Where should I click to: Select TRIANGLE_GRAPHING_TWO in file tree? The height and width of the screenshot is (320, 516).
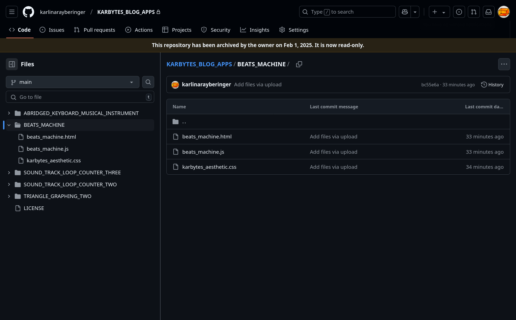(x=57, y=196)
